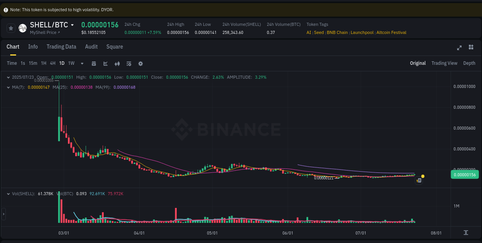
Task: Switch to the Trading Data tab
Action: tap(61, 47)
